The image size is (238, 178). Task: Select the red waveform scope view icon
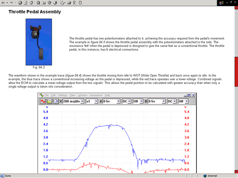coord(43,101)
